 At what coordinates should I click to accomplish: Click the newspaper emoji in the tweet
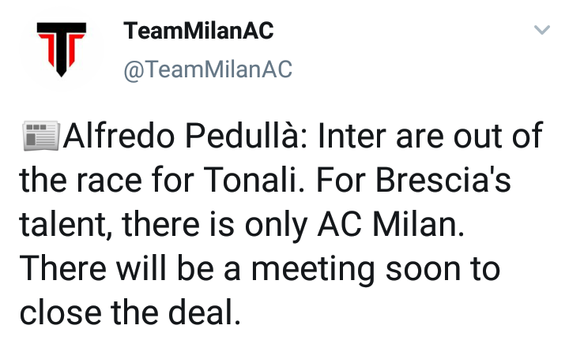(41, 137)
